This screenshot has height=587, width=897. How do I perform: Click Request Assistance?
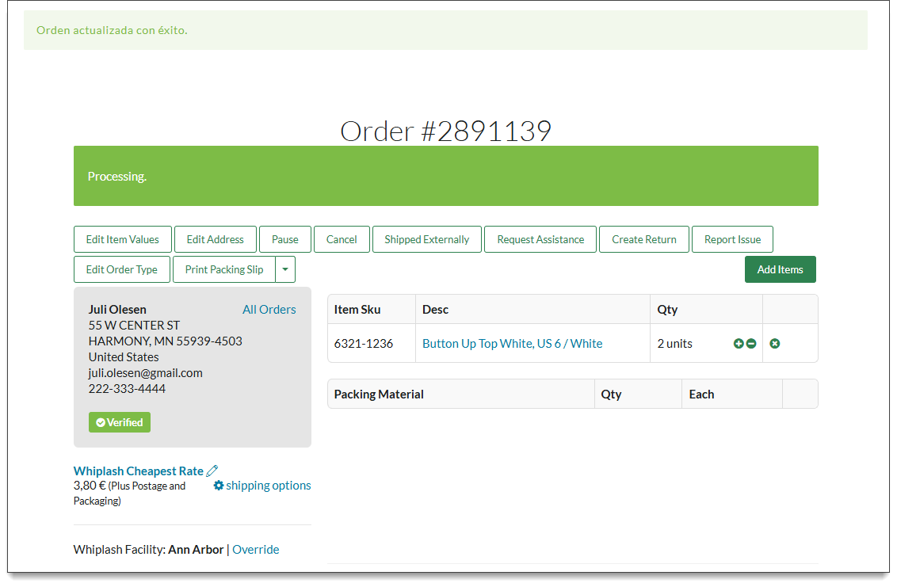point(540,239)
